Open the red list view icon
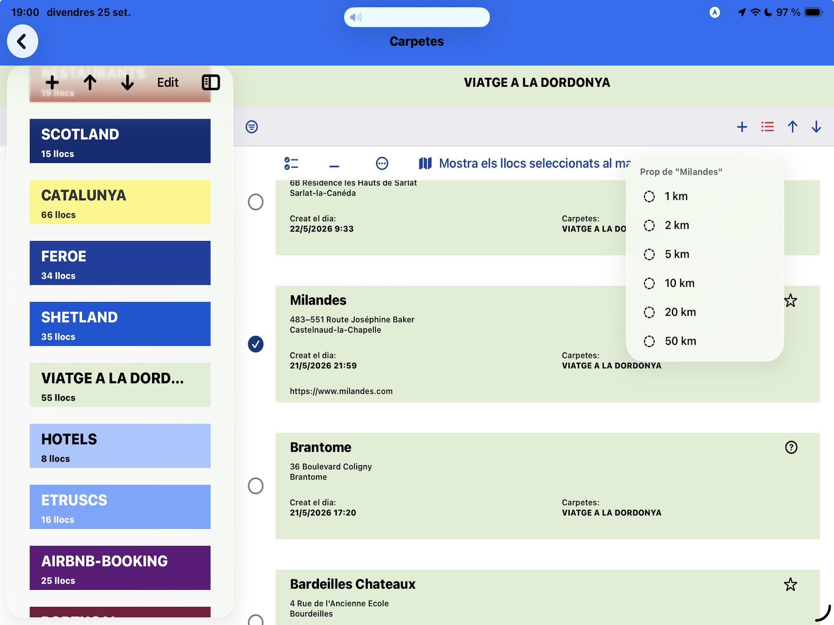 767,127
